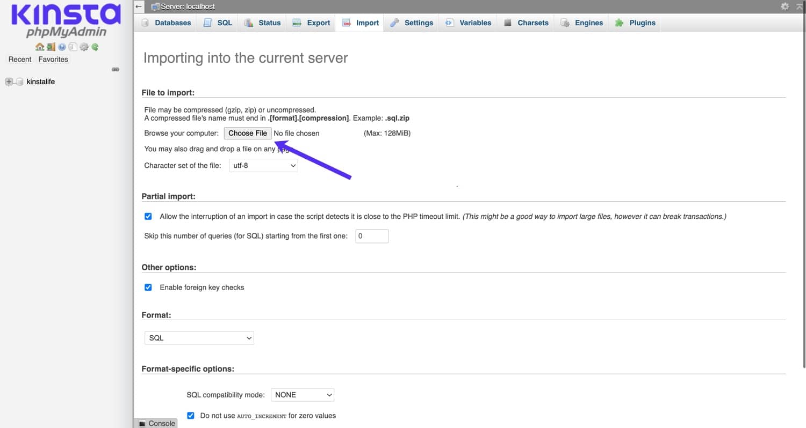The height and width of the screenshot is (428, 806).
Task: Log out using the exit door icon
Action: [51, 47]
